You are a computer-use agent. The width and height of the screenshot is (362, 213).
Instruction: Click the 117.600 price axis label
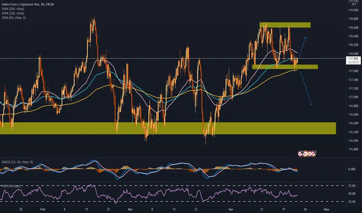353,71
